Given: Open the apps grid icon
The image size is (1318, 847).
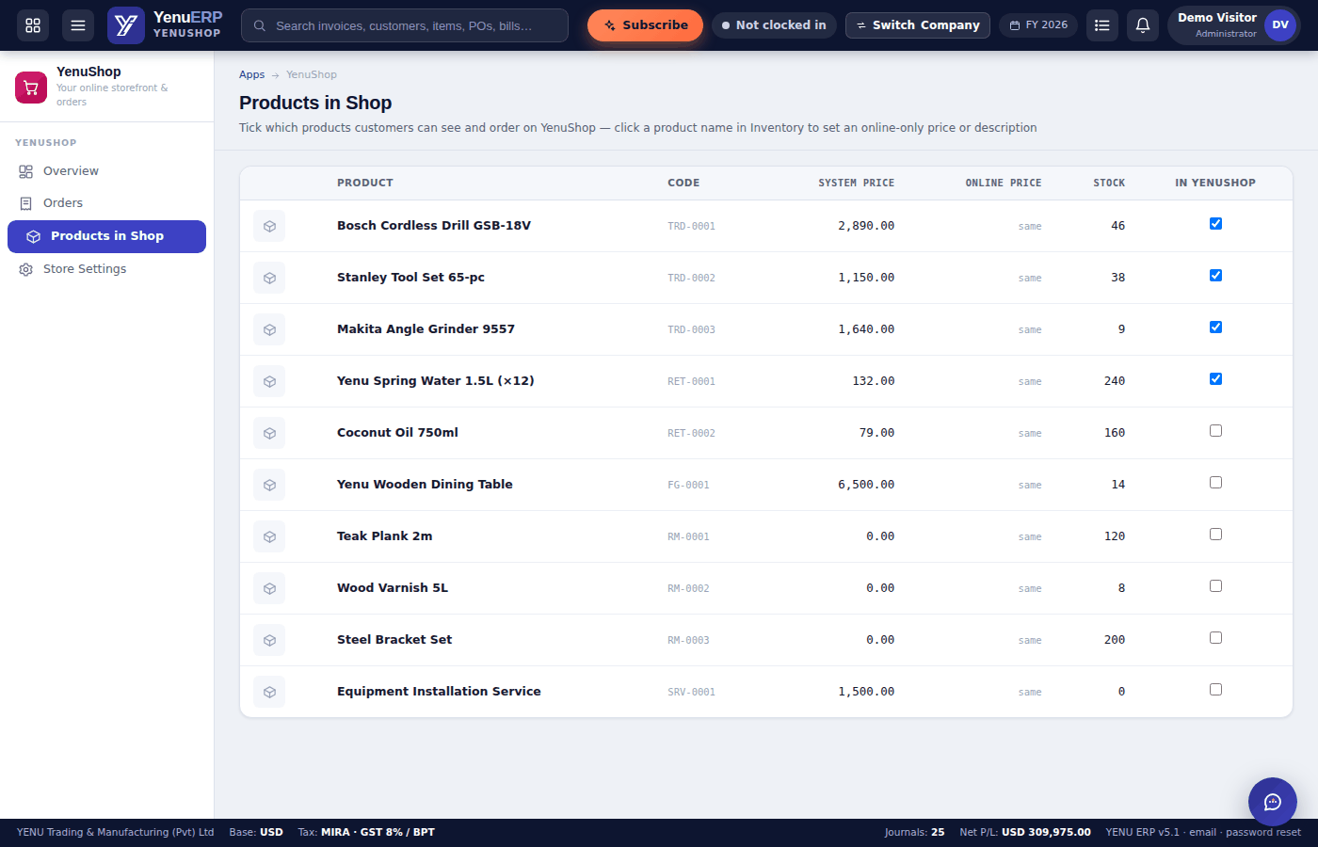Looking at the screenshot, I should (x=33, y=25).
